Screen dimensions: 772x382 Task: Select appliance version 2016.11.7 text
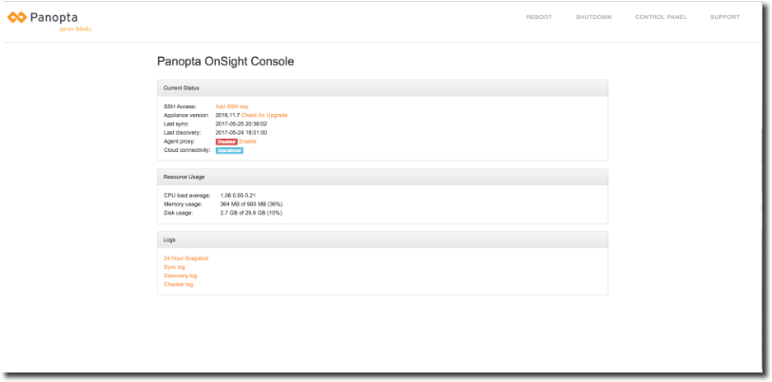pyautogui.click(x=227, y=115)
